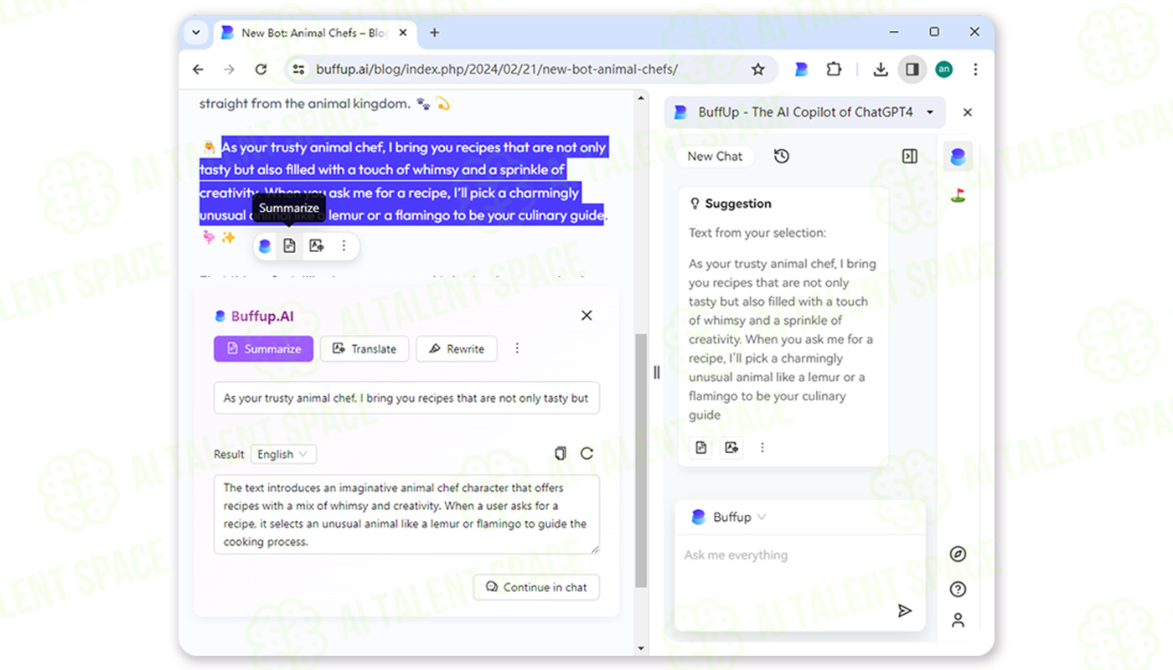Collapse the sidebar panel icon
The width and height of the screenshot is (1173, 670).
(909, 157)
